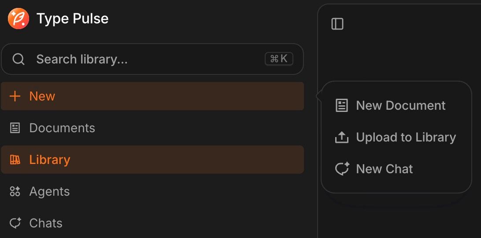This screenshot has width=481, height=238.
Task: Click the Agents shapes icon
Action: pyautogui.click(x=15, y=191)
